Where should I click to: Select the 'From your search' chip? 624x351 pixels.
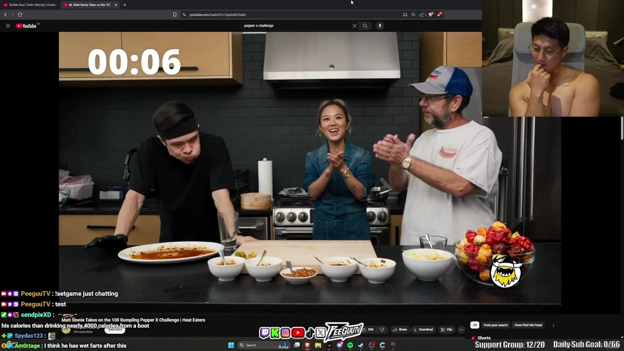(495, 325)
